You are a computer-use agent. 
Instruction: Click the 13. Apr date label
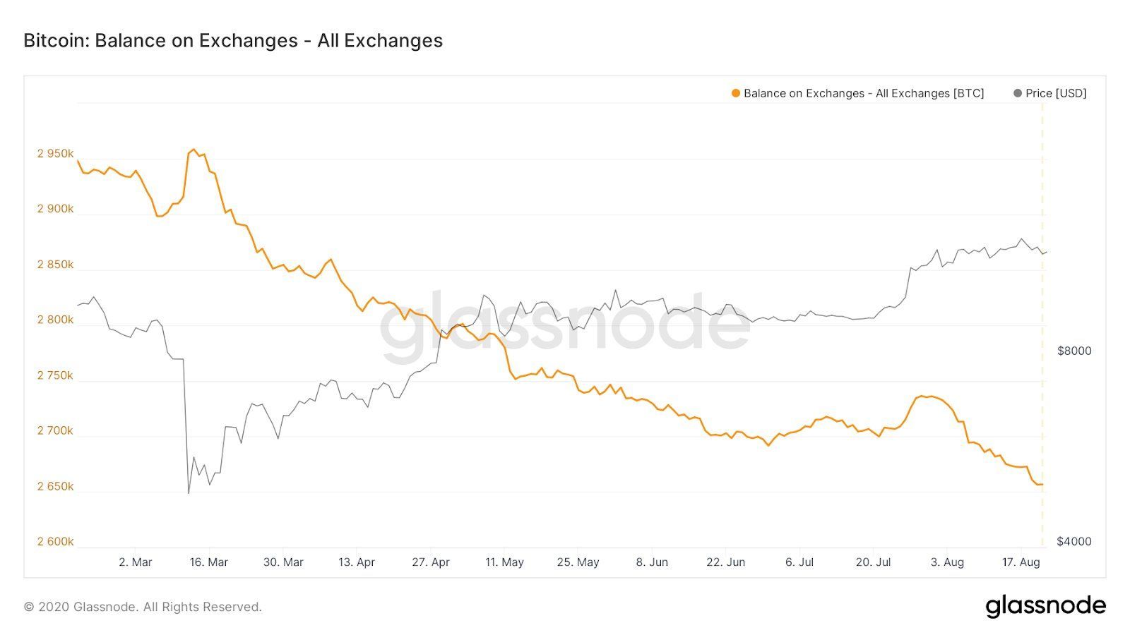tap(357, 562)
